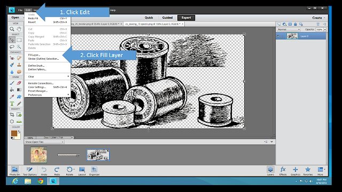Create a new layer in Layers panel
Viewport: 342px width, 192px height.
point(279,24)
